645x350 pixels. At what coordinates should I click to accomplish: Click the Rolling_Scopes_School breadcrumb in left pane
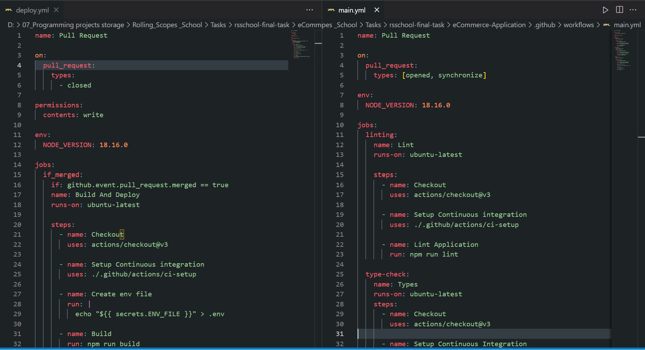coord(167,25)
